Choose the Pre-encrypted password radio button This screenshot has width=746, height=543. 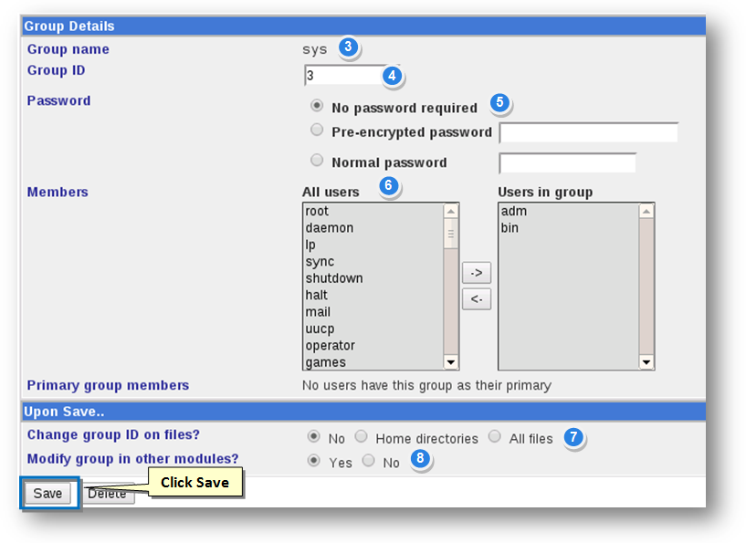coord(317,131)
